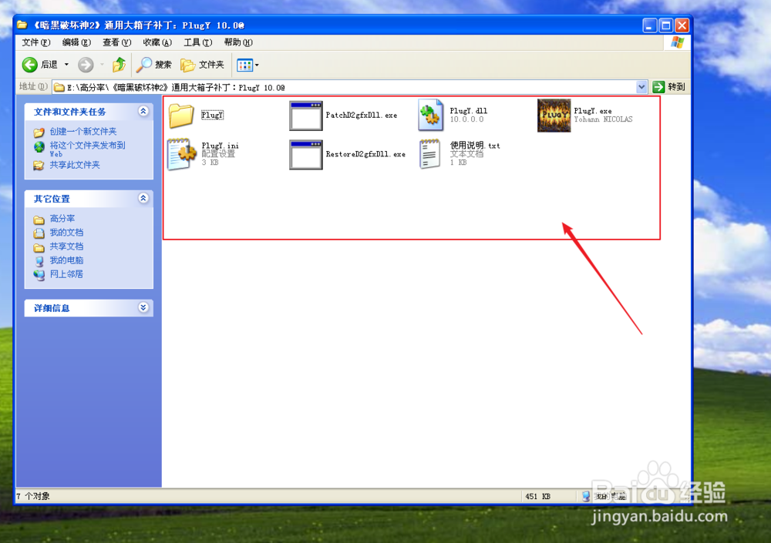Click the greyed-out Forward arrow button
The width and height of the screenshot is (771, 543).
tap(86, 65)
